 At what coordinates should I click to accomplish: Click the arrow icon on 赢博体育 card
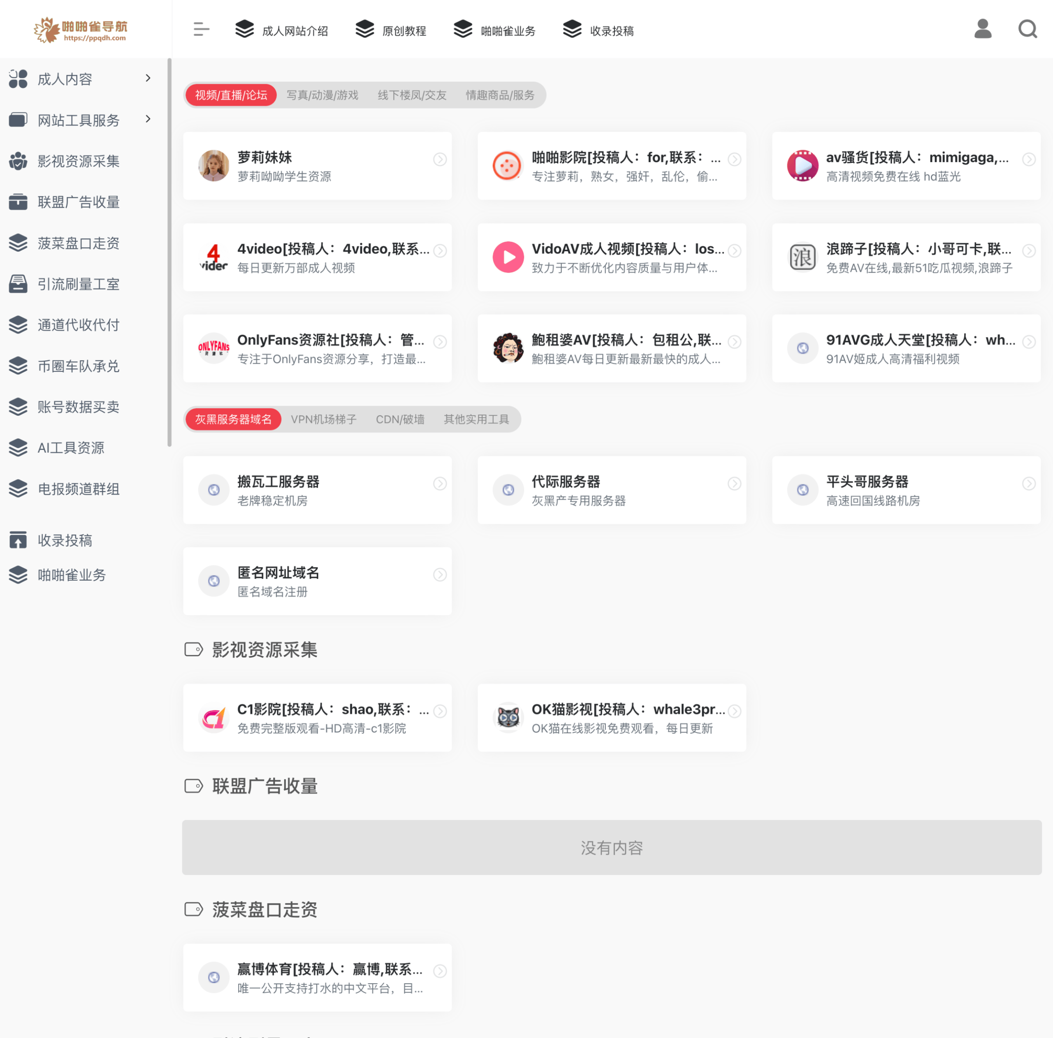point(440,971)
